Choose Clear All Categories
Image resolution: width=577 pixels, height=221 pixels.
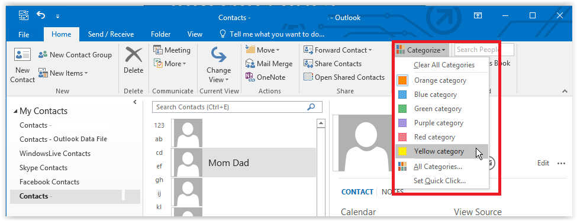click(x=444, y=65)
